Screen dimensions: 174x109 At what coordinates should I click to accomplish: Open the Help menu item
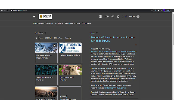pos(78,23)
